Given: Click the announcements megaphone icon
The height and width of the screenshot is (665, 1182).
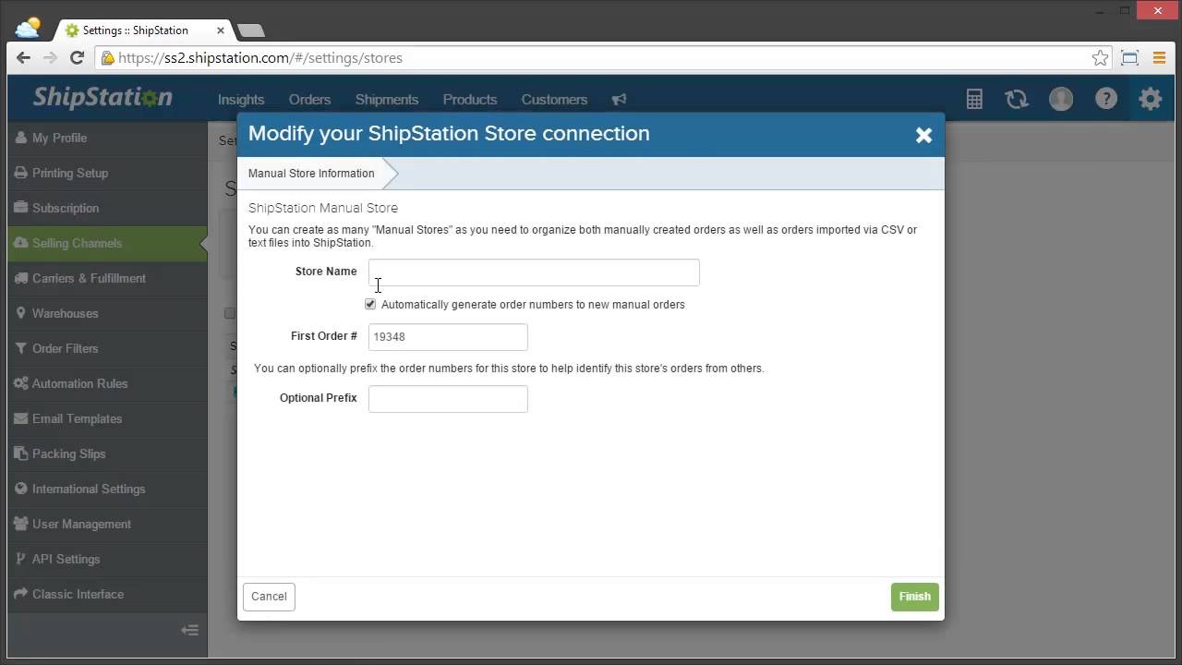Looking at the screenshot, I should 619,99.
